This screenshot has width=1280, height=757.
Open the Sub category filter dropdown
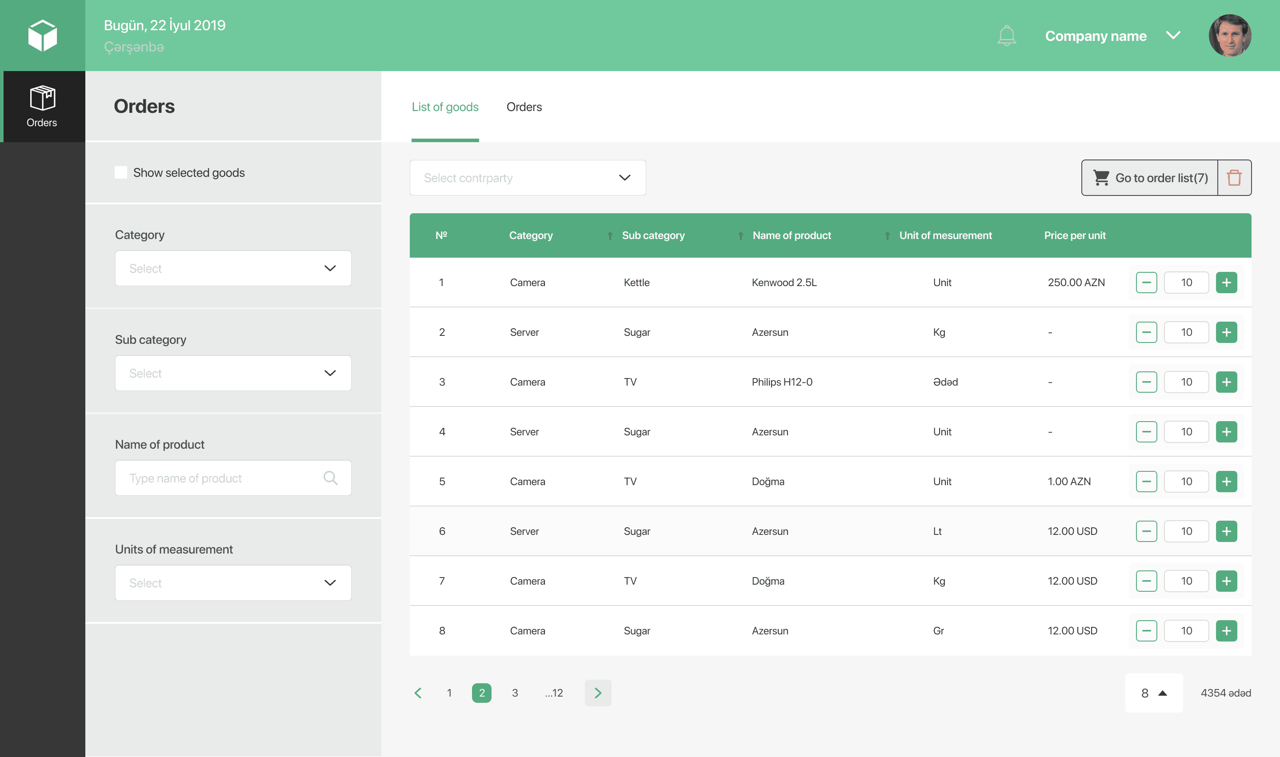click(x=232, y=373)
